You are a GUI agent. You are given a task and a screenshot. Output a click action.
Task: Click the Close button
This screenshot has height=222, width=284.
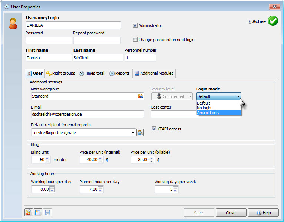click(231, 213)
